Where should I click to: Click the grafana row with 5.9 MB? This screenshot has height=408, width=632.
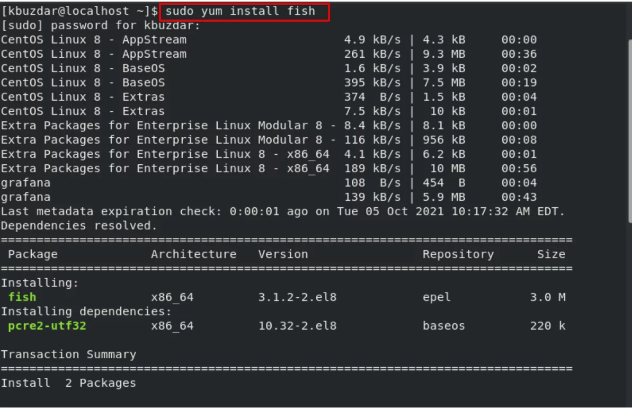[x=269, y=197]
